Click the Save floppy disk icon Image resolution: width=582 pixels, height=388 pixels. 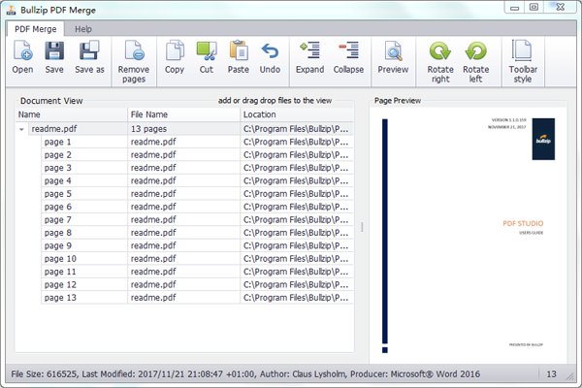[54, 57]
